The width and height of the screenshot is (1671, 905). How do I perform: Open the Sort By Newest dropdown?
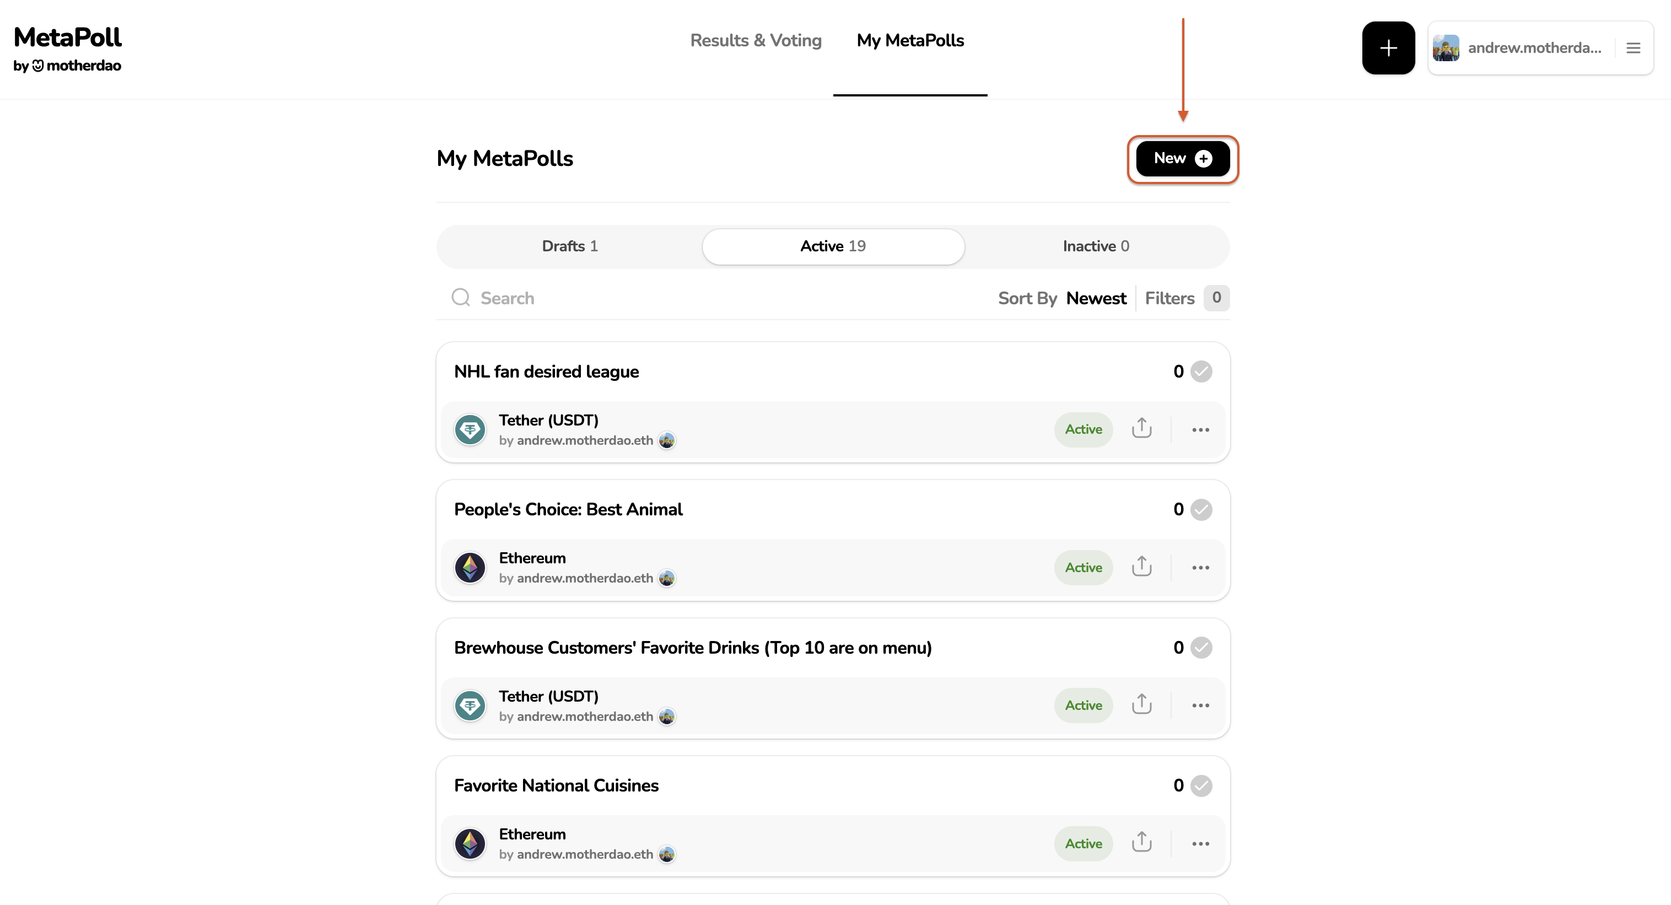(1096, 298)
